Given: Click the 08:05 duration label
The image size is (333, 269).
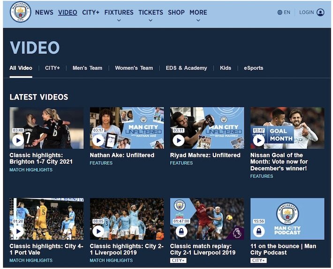Looking at the screenshot, I should (98, 222).
